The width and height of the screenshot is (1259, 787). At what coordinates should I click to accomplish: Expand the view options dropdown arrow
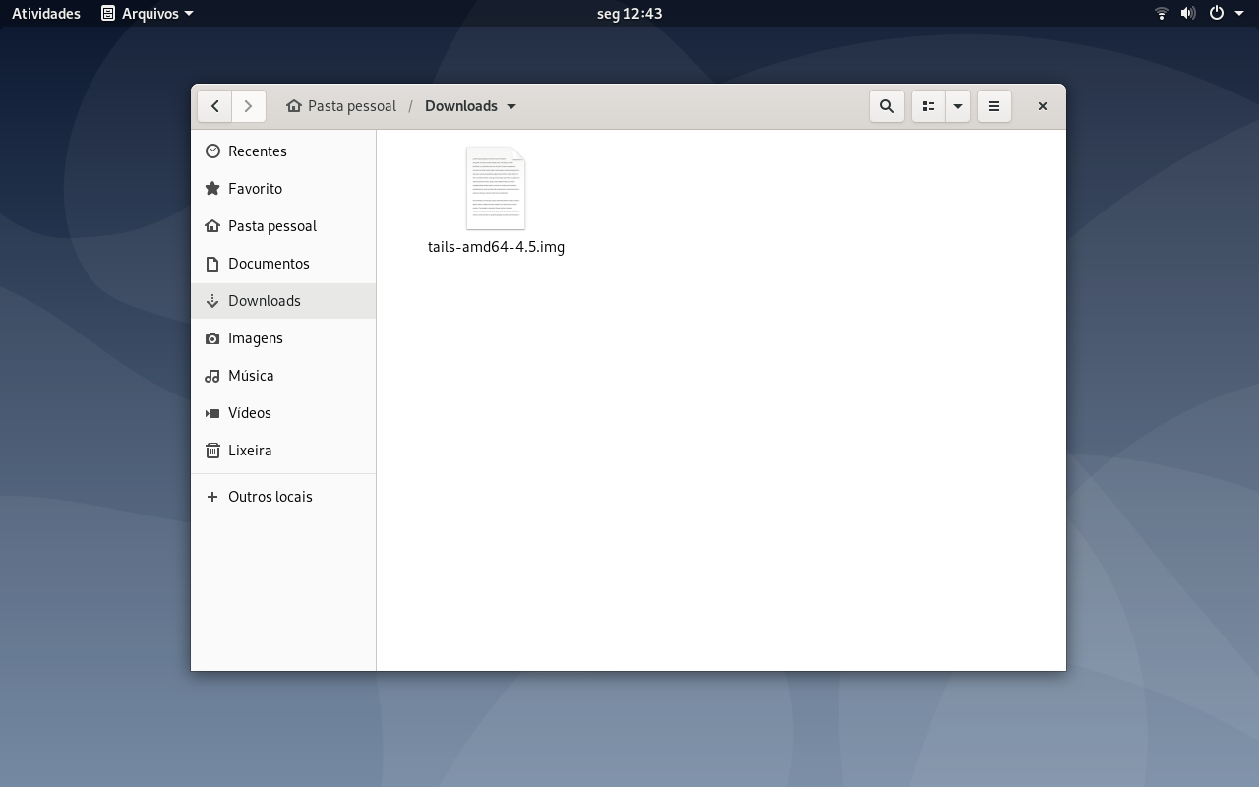pos(958,106)
